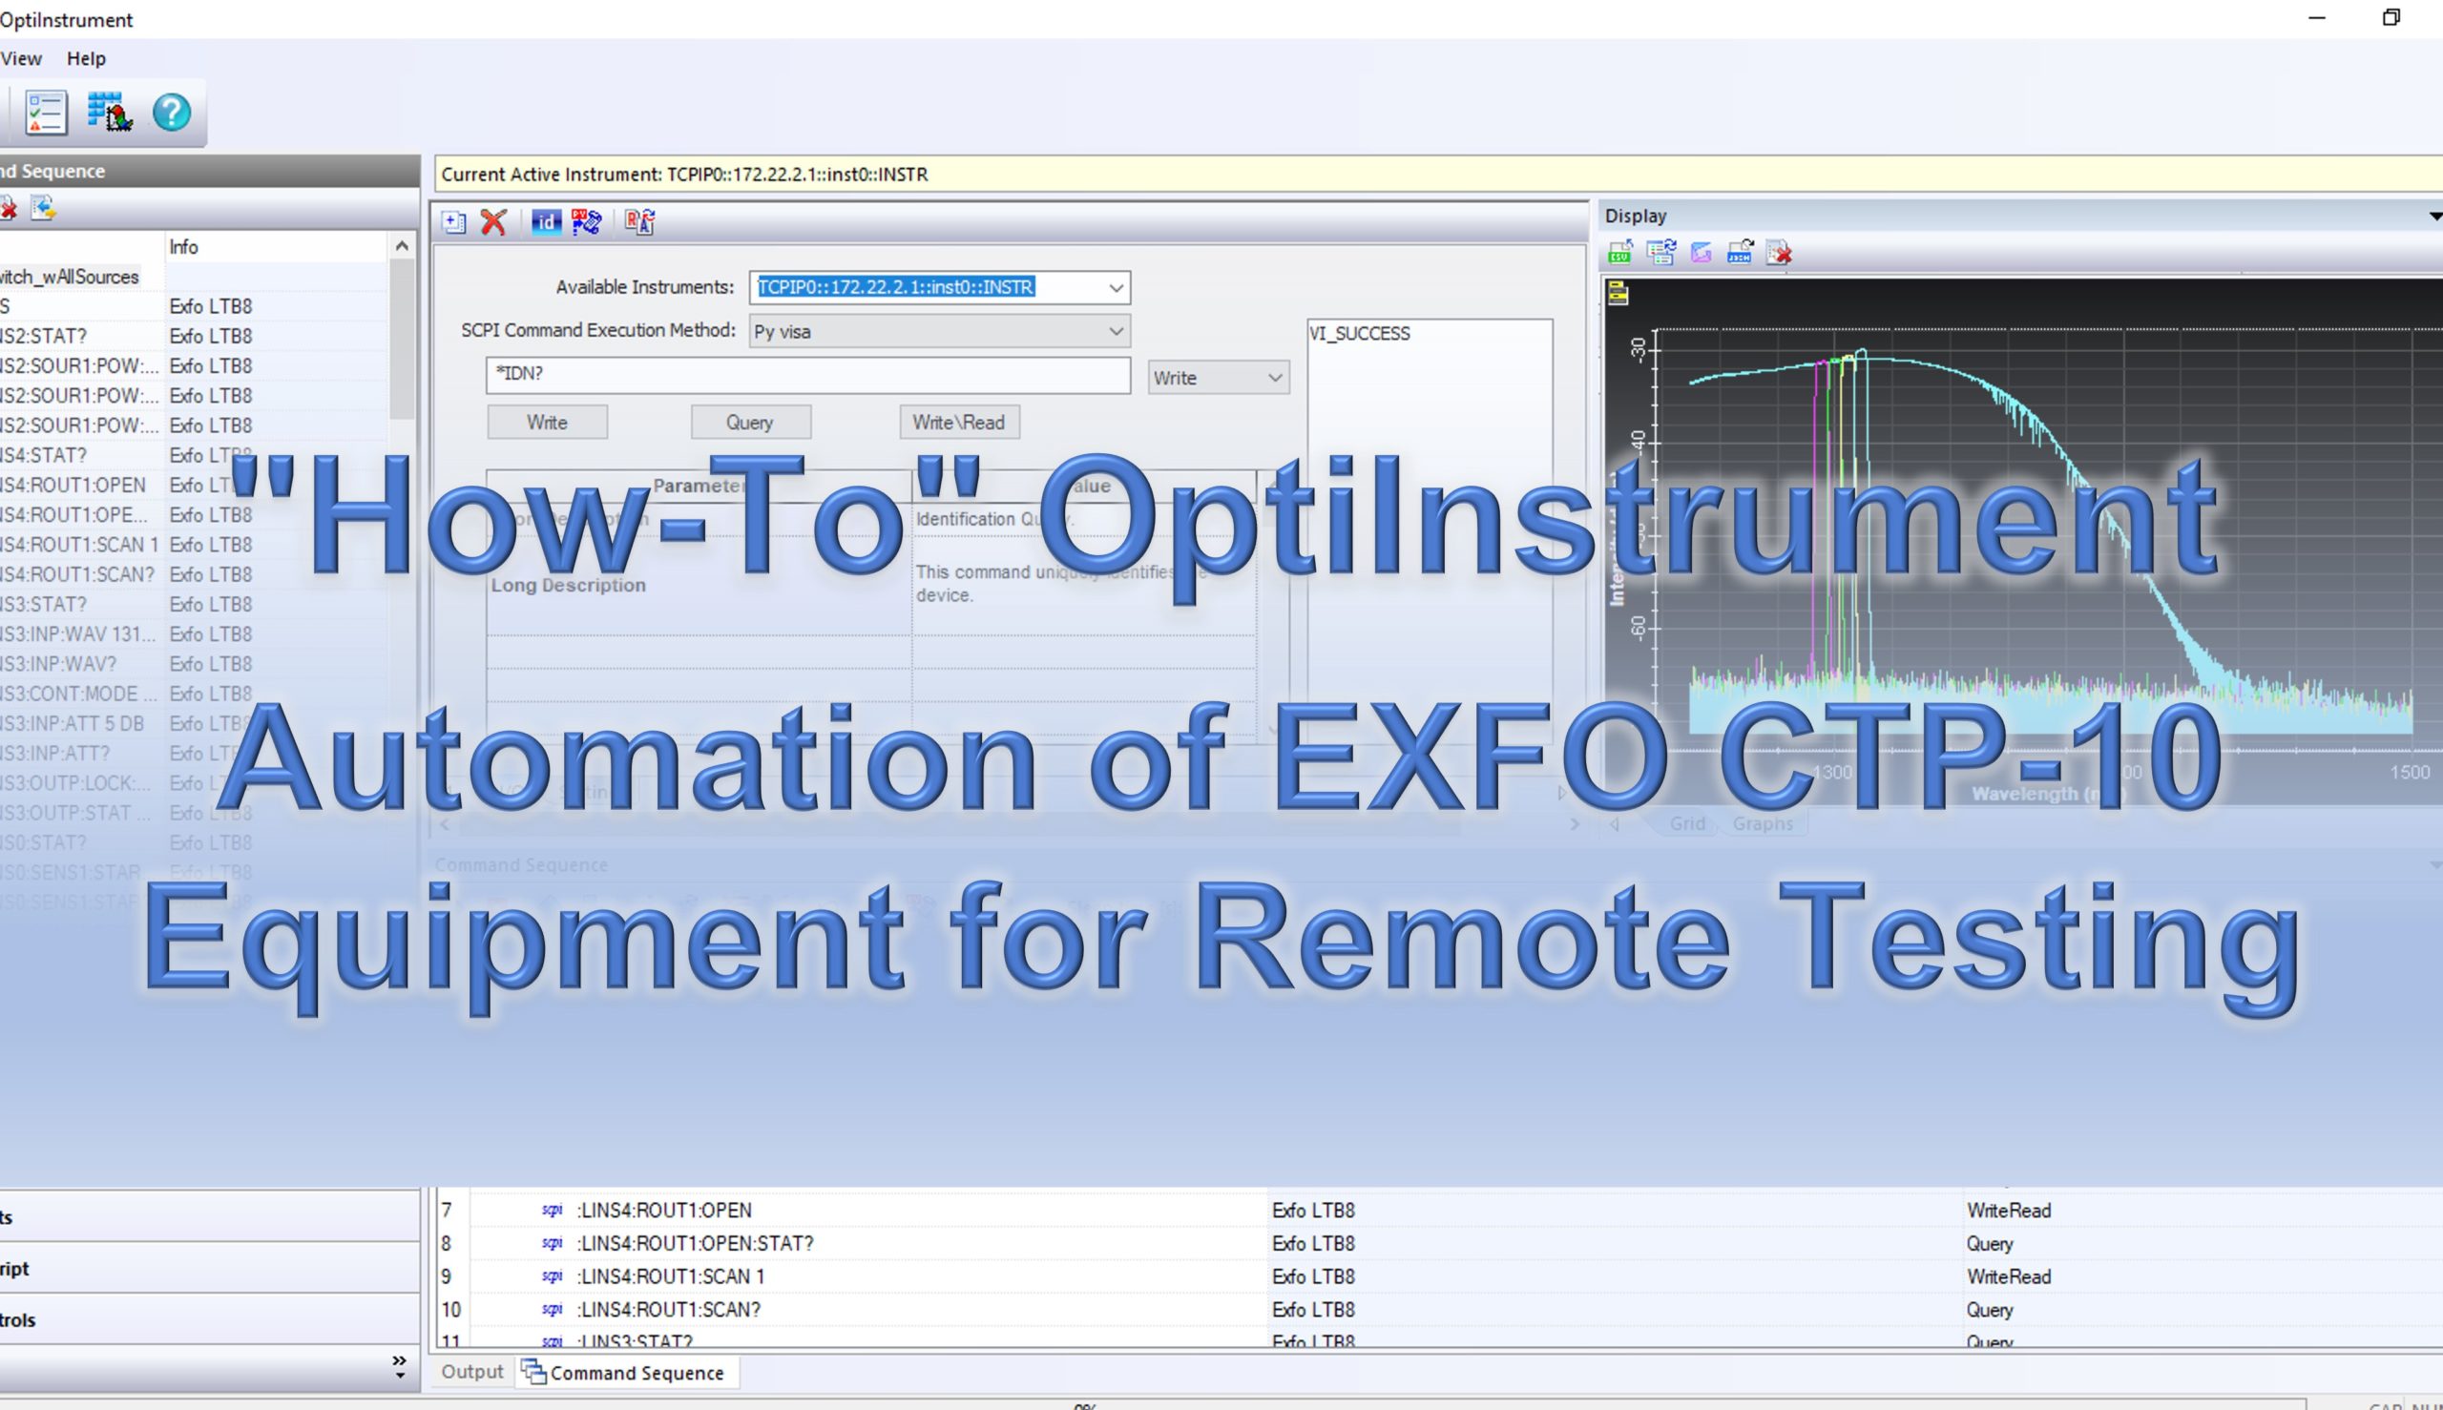Viewport: 2443px width, 1410px height.
Task: Export display data to JSON
Action: [x=1740, y=255]
